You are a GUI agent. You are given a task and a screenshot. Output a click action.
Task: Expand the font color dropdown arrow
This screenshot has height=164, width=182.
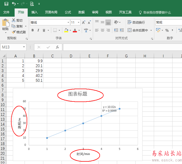coord(79,30)
